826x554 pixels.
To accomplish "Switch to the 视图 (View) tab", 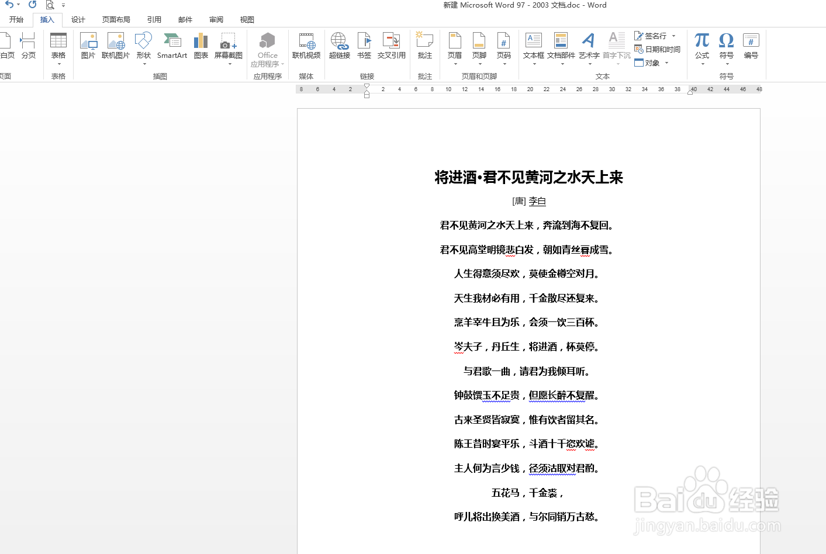I will [x=247, y=20].
